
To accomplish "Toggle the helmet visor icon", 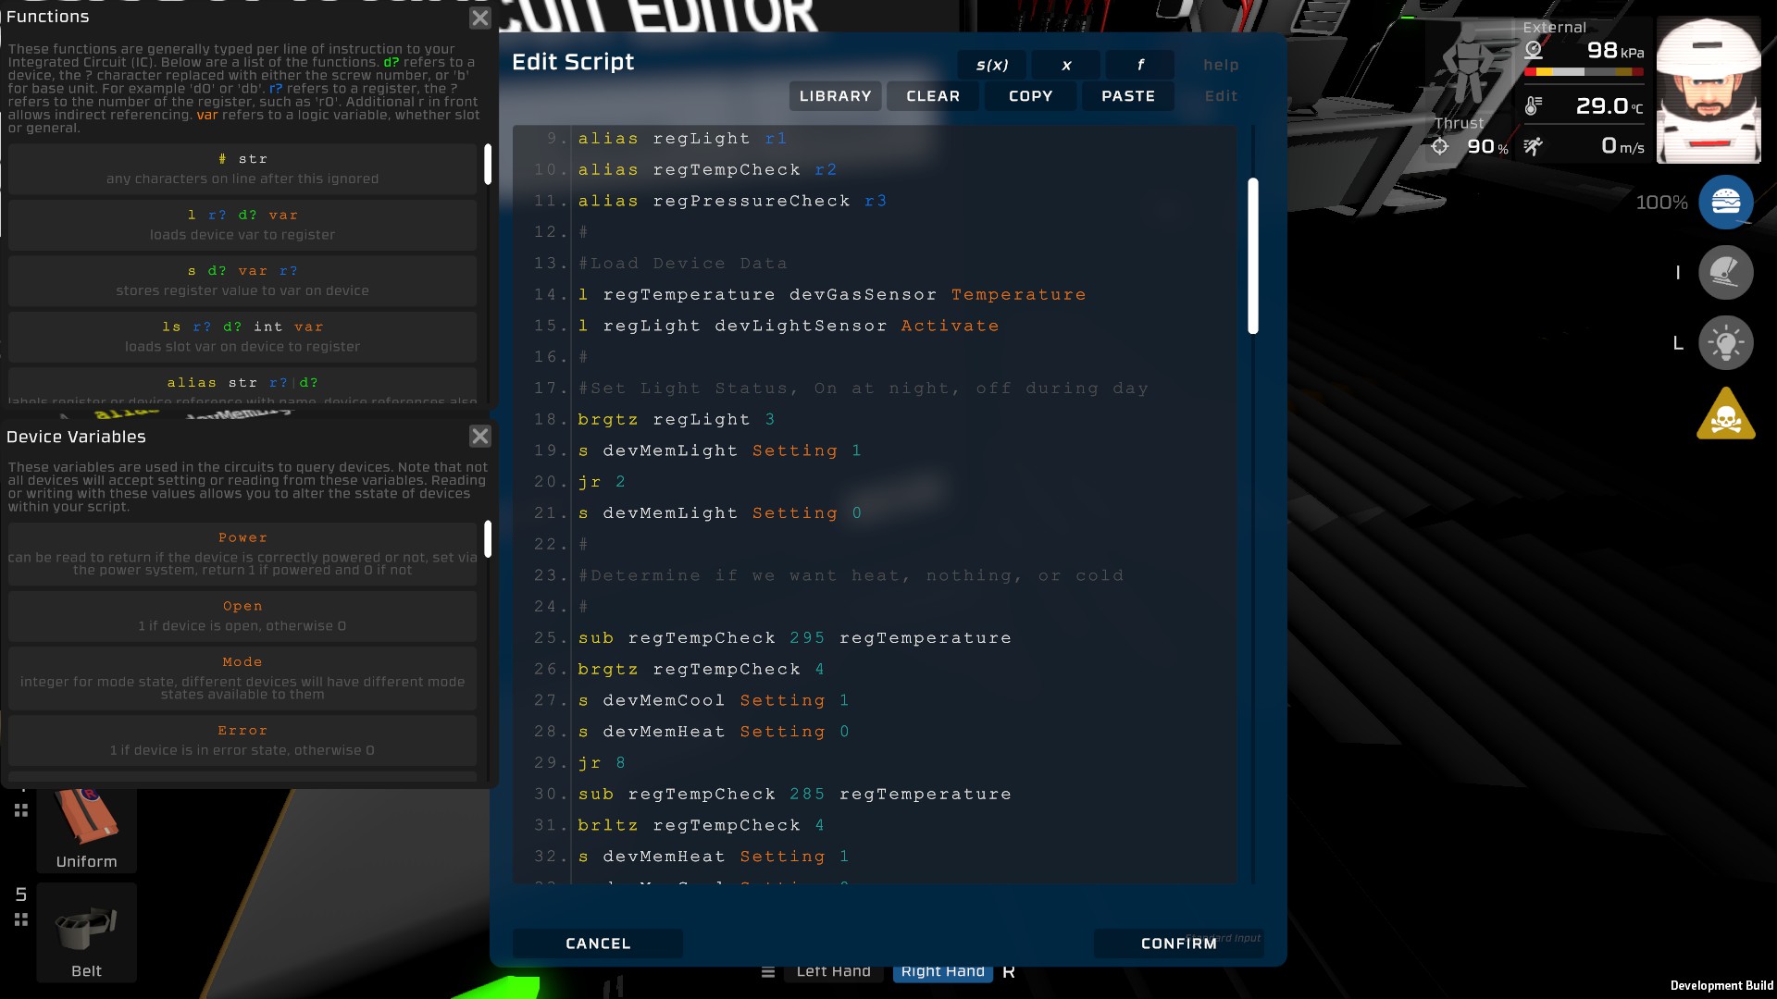I will tap(1725, 272).
